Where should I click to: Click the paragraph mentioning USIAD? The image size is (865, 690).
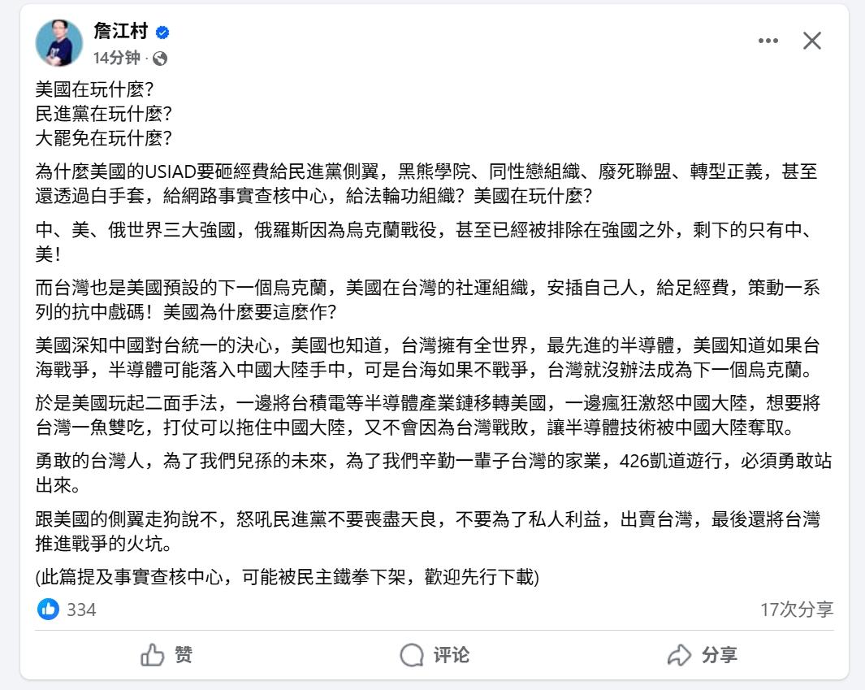coord(426,184)
